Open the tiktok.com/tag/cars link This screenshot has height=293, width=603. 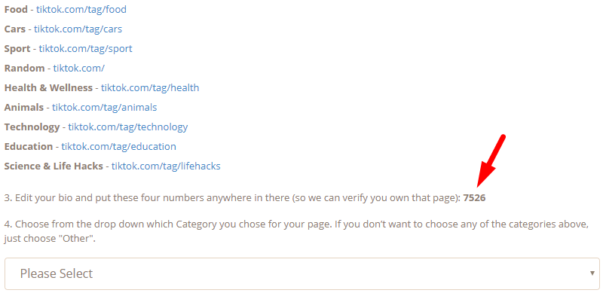(x=78, y=29)
